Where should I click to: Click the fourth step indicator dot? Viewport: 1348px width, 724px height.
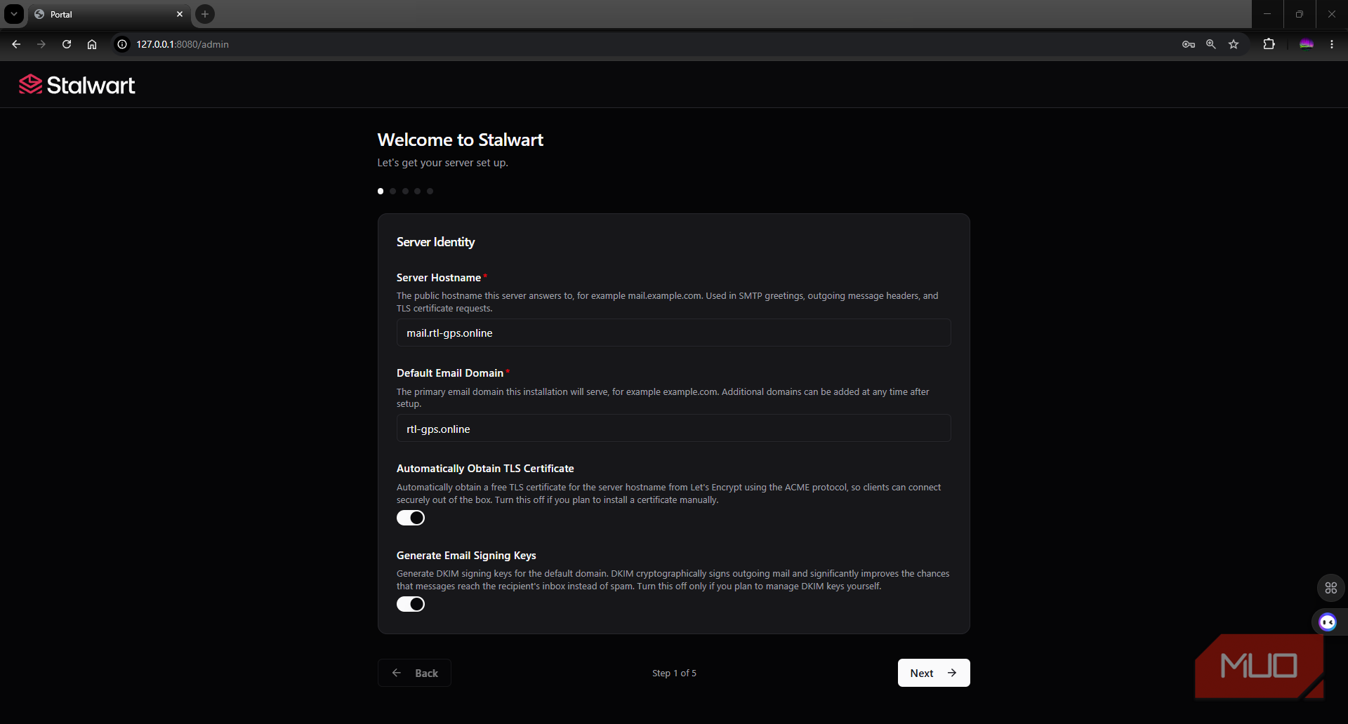418,191
